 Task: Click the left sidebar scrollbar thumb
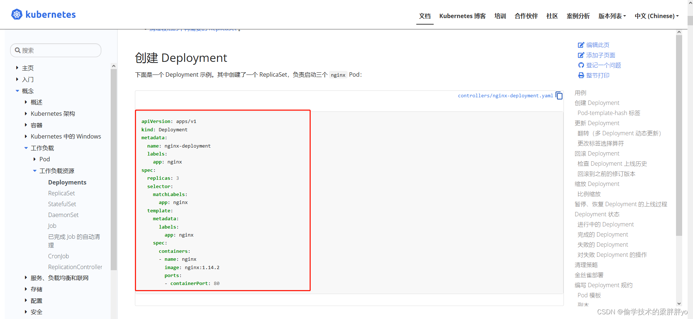coord(114,169)
